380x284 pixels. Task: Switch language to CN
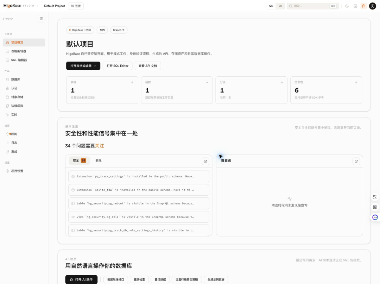point(271,6)
